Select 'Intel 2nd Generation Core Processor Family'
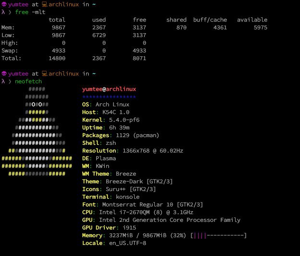The width and height of the screenshot is (300, 256). (170, 220)
